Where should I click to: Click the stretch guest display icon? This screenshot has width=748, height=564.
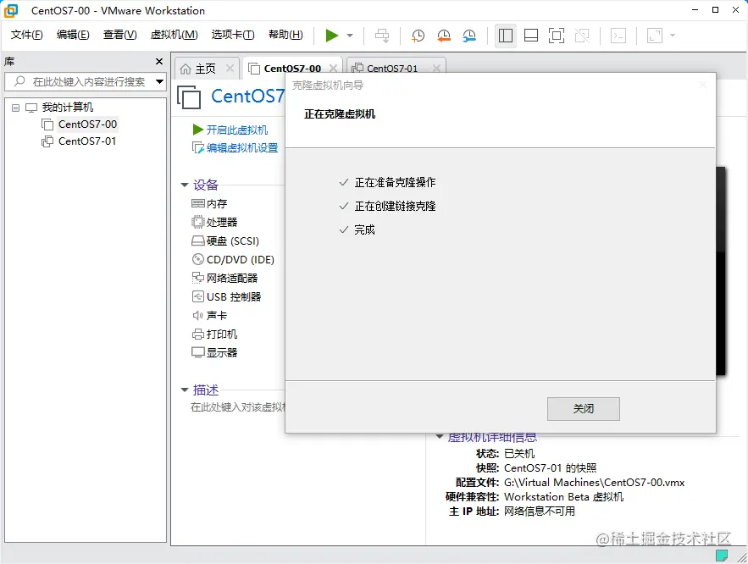coord(655,36)
